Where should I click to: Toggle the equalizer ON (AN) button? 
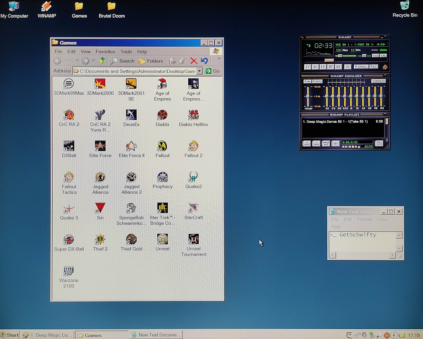click(x=307, y=81)
